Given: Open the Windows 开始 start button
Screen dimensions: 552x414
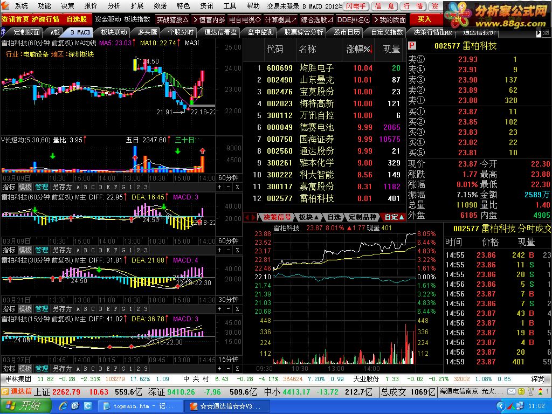Looking at the screenshot, I should [x=25, y=406].
